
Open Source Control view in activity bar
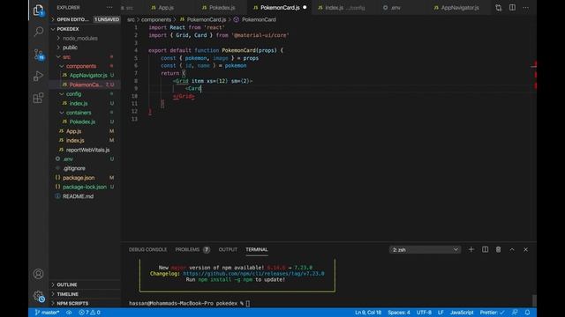39,55
